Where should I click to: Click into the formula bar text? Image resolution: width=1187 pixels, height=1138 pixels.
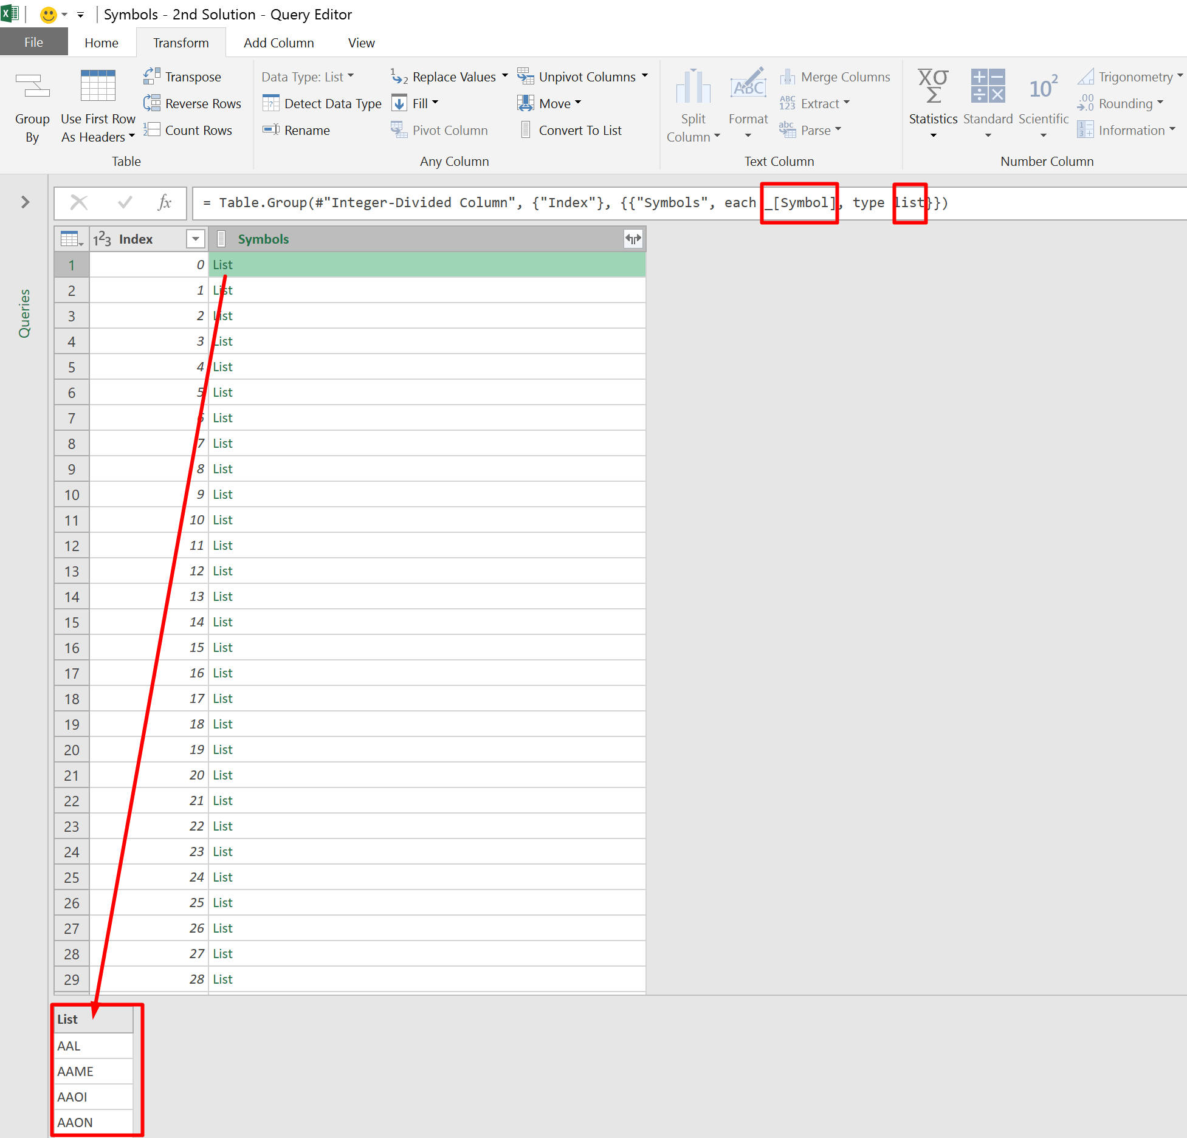point(689,203)
